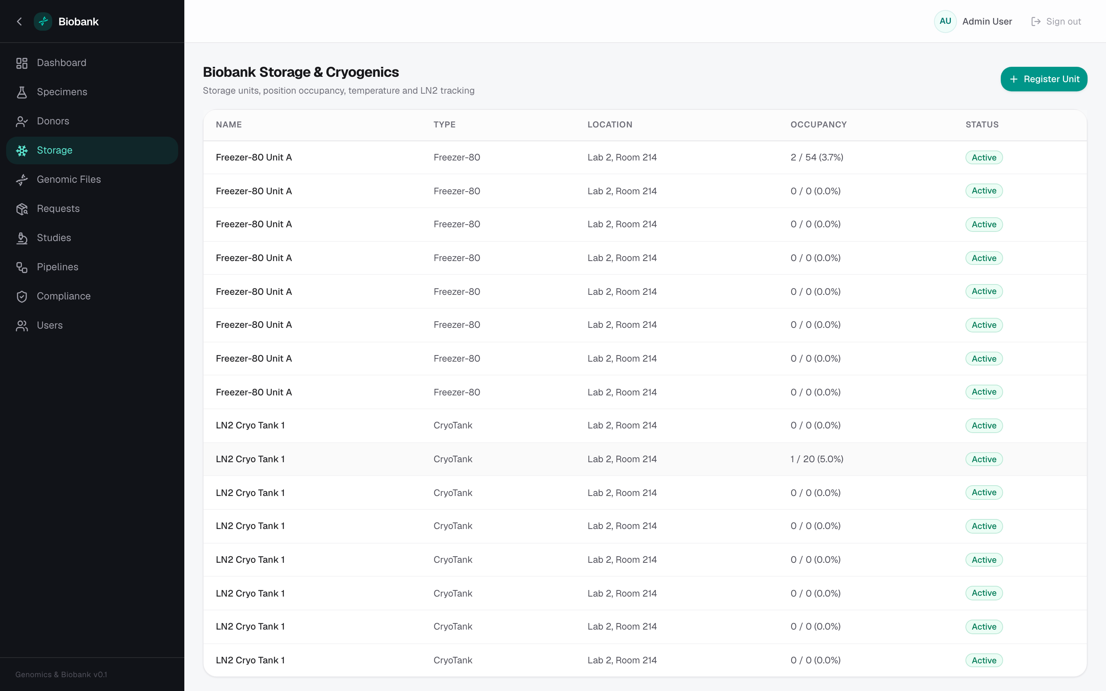Click the STATUS column header
The height and width of the screenshot is (691, 1106).
point(982,125)
